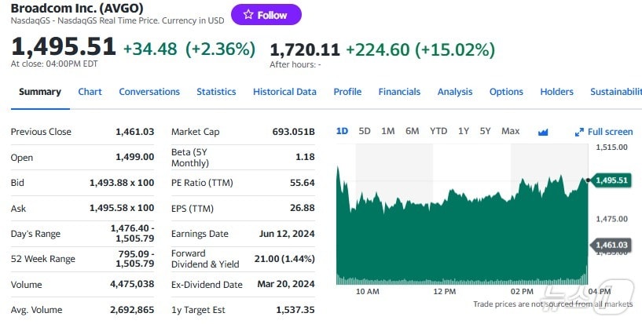Go to the Statistics tab

[216, 92]
